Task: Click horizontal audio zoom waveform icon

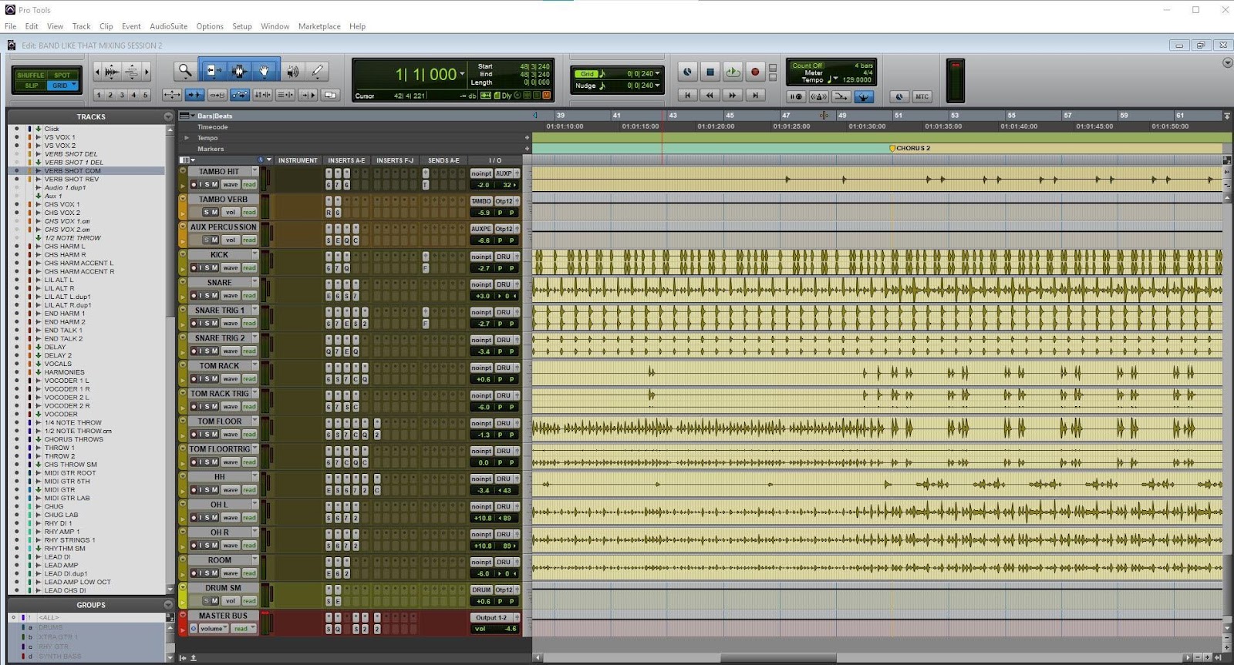Action: click(x=113, y=72)
